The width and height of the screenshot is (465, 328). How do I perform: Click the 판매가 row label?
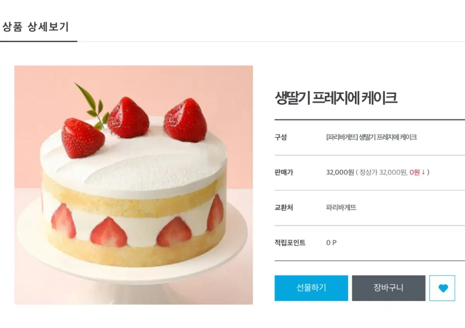pos(284,172)
